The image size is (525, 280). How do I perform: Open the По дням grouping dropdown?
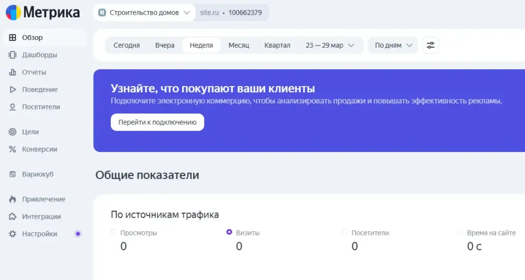[393, 45]
